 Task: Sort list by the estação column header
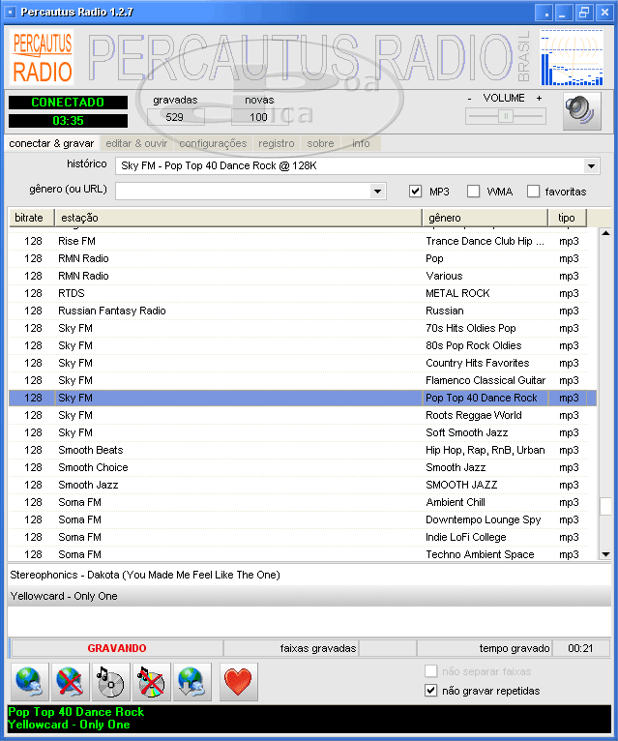tap(237, 218)
